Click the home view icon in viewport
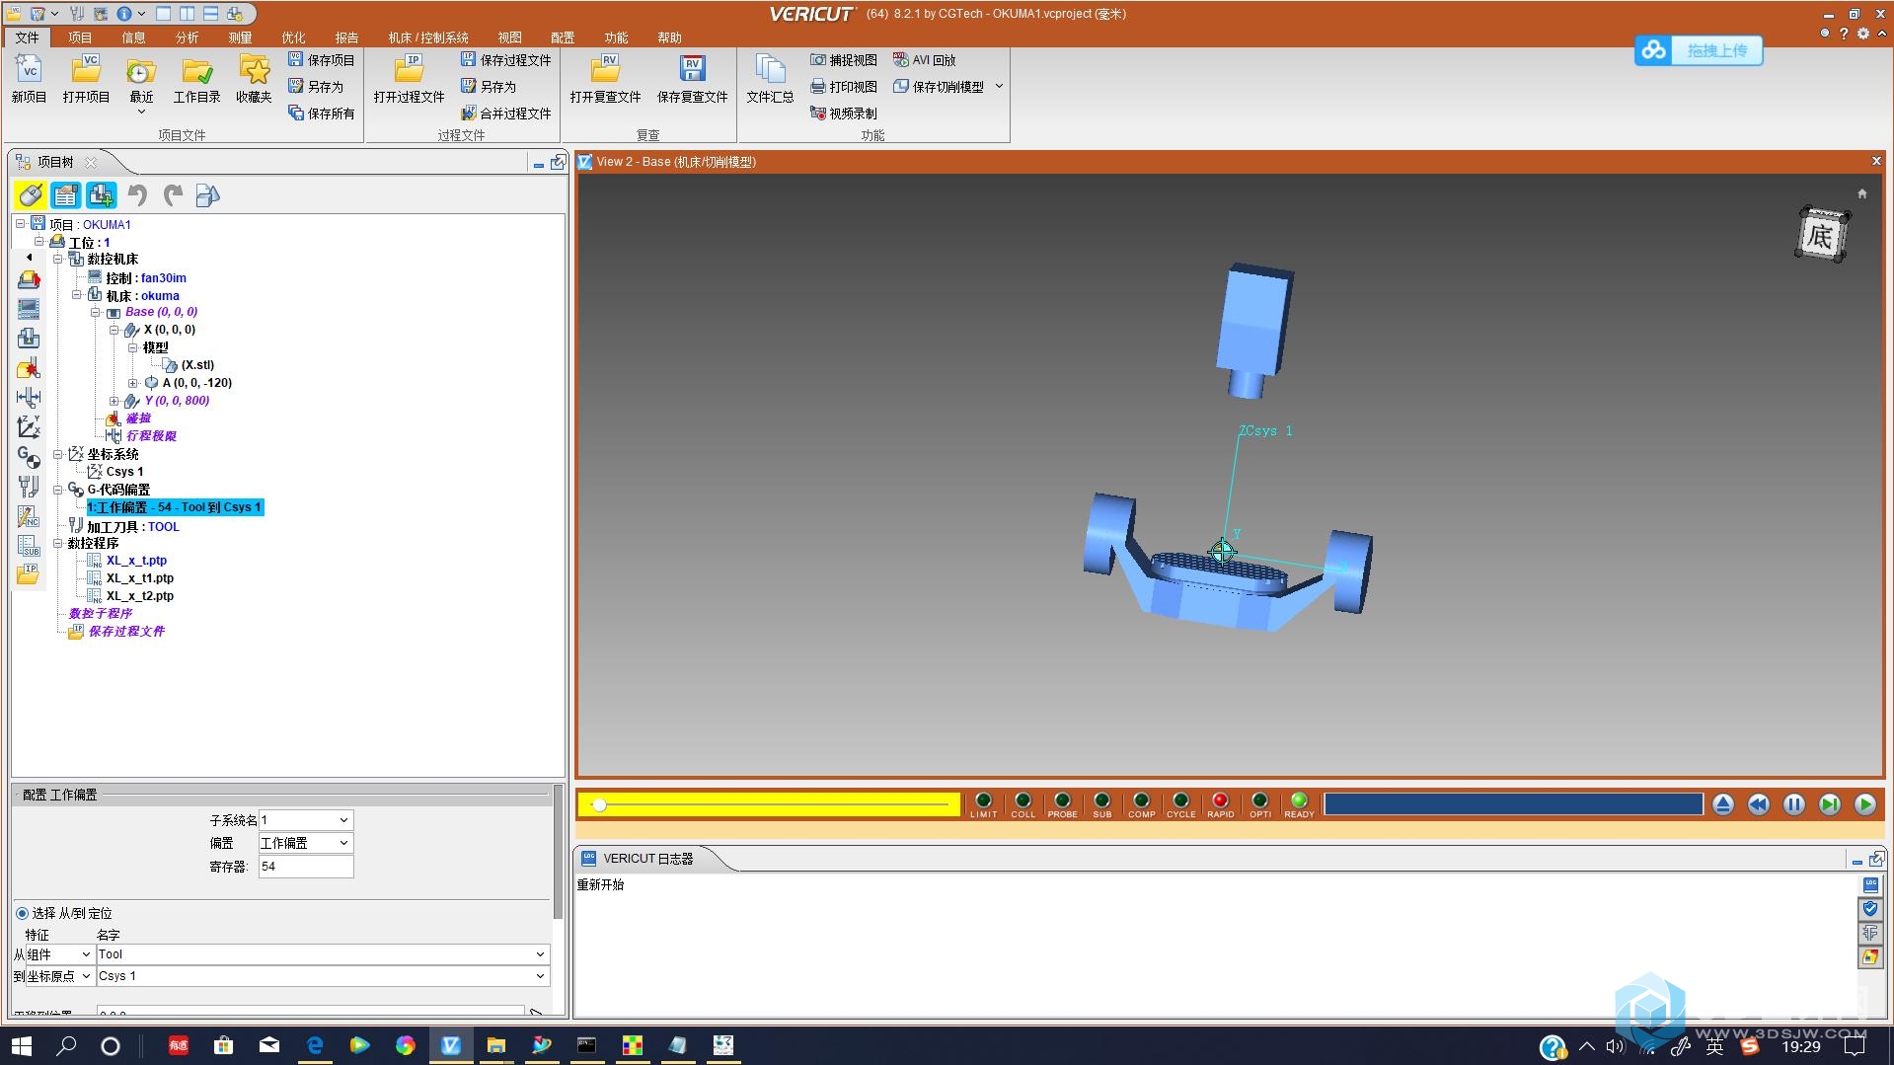Screen dimensions: 1894x1065 tap(1861, 194)
